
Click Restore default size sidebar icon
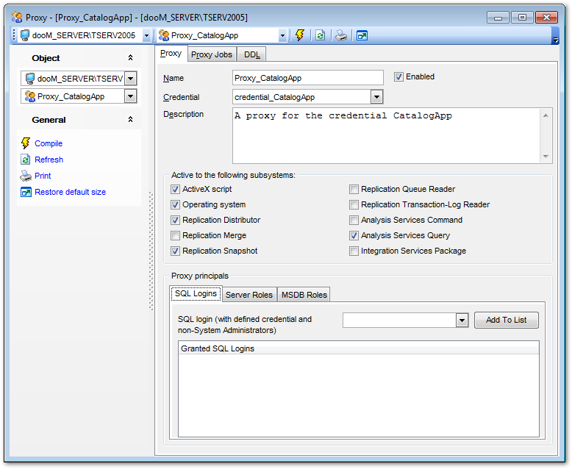[26, 192]
